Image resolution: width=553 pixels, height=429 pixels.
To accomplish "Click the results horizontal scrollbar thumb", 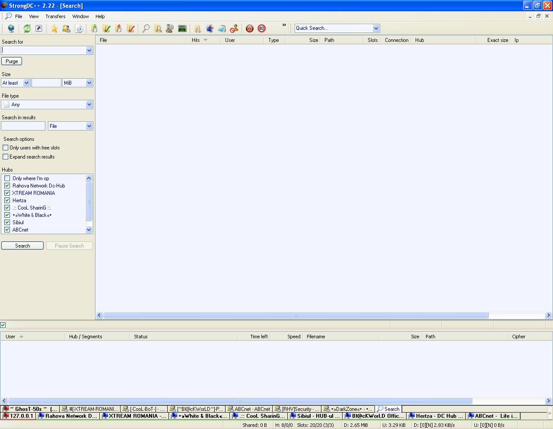I will click(296, 315).
